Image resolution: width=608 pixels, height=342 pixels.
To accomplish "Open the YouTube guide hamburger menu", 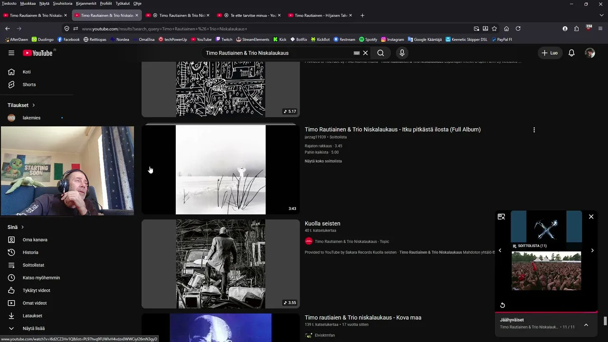I will point(11,53).
